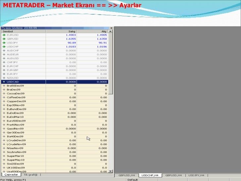
Task: Click GBPUSD ask price 1.6358
Action: click(102, 39)
